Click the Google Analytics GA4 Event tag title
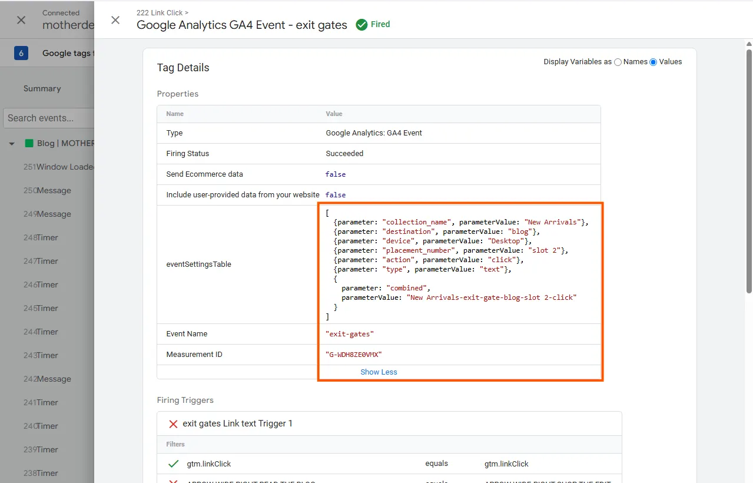753x483 pixels. [x=242, y=25]
